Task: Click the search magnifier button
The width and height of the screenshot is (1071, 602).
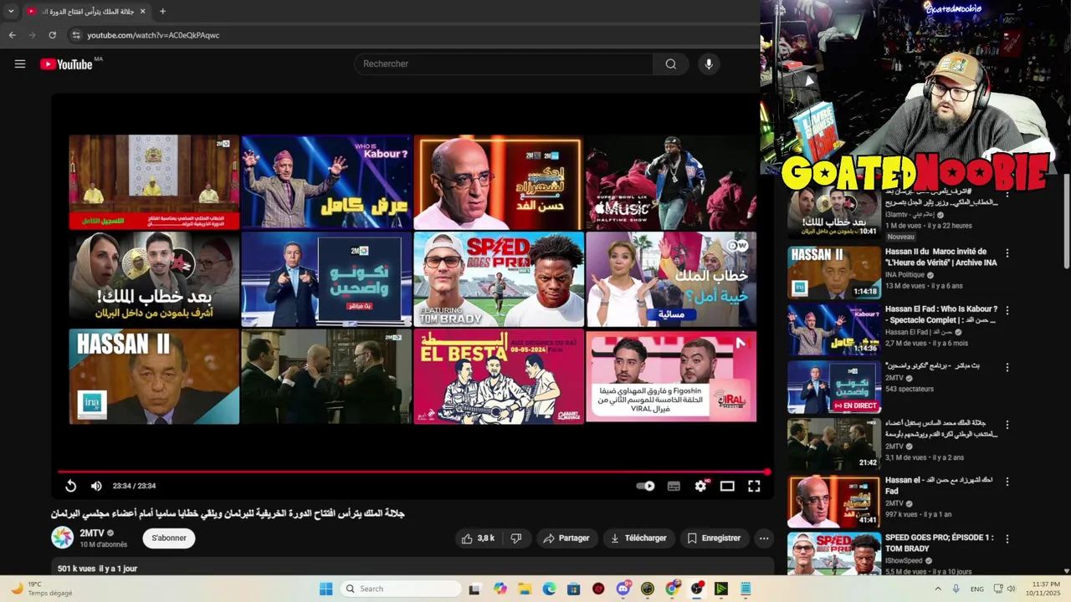Action: pos(671,64)
